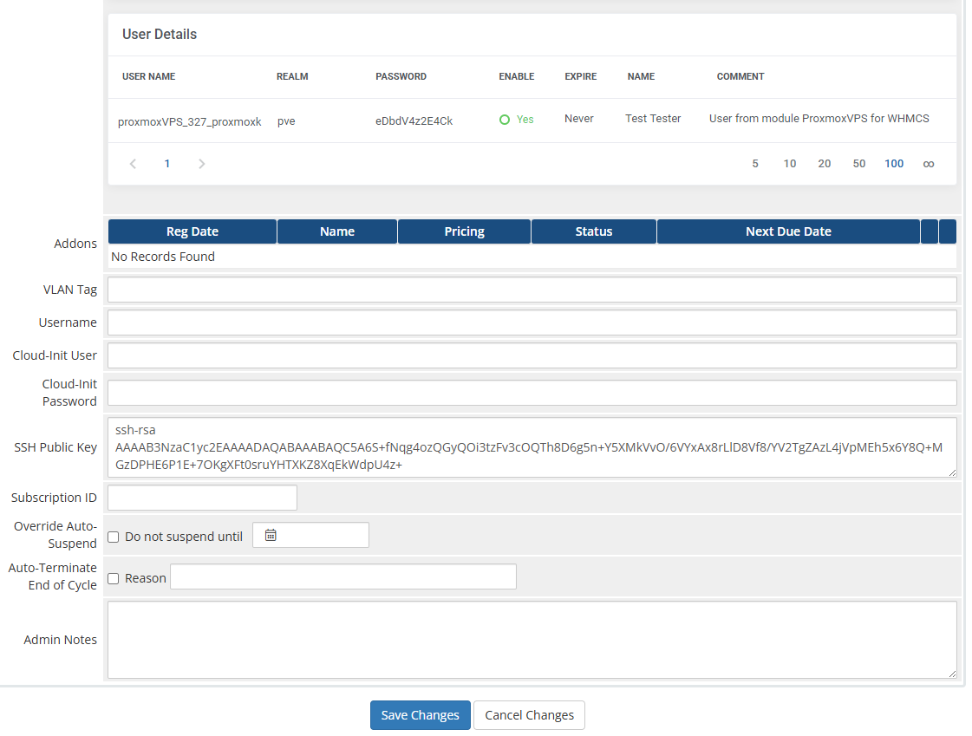Click into the SSH Public Key textarea

(532, 447)
